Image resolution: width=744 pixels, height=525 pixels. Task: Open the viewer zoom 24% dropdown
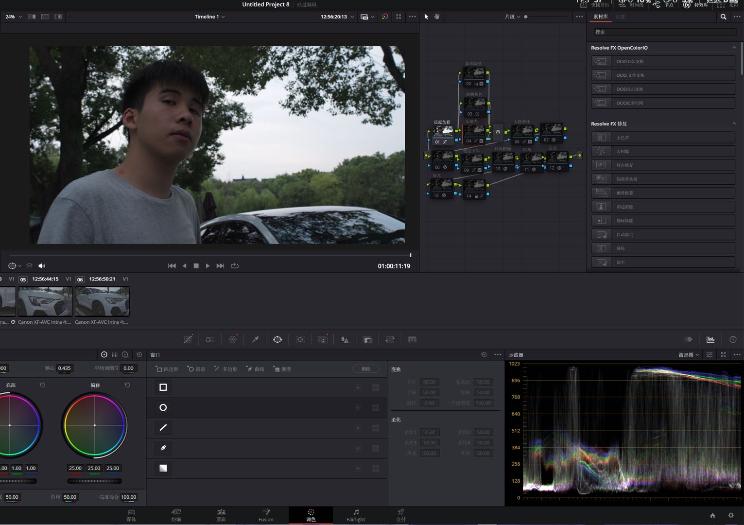pyautogui.click(x=14, y=17)
